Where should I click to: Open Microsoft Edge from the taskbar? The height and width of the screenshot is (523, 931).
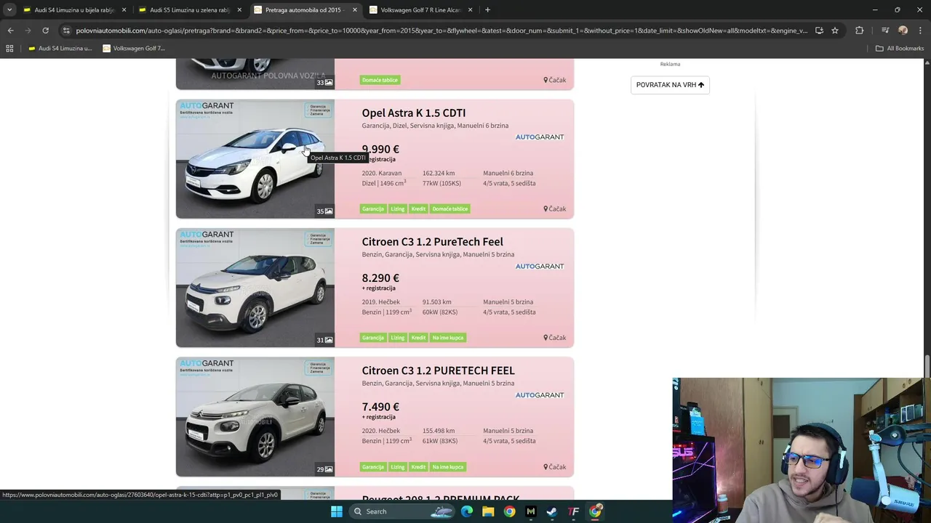tap(467, 511)
